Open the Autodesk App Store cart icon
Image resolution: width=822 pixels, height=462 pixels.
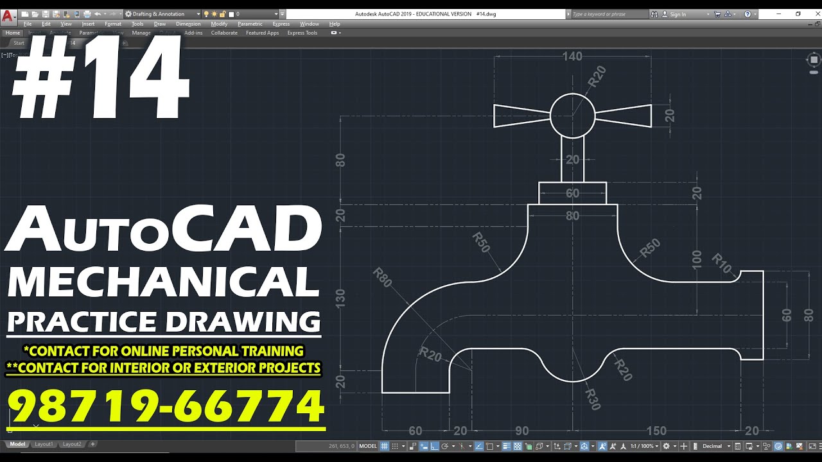[x=717, y=14]
